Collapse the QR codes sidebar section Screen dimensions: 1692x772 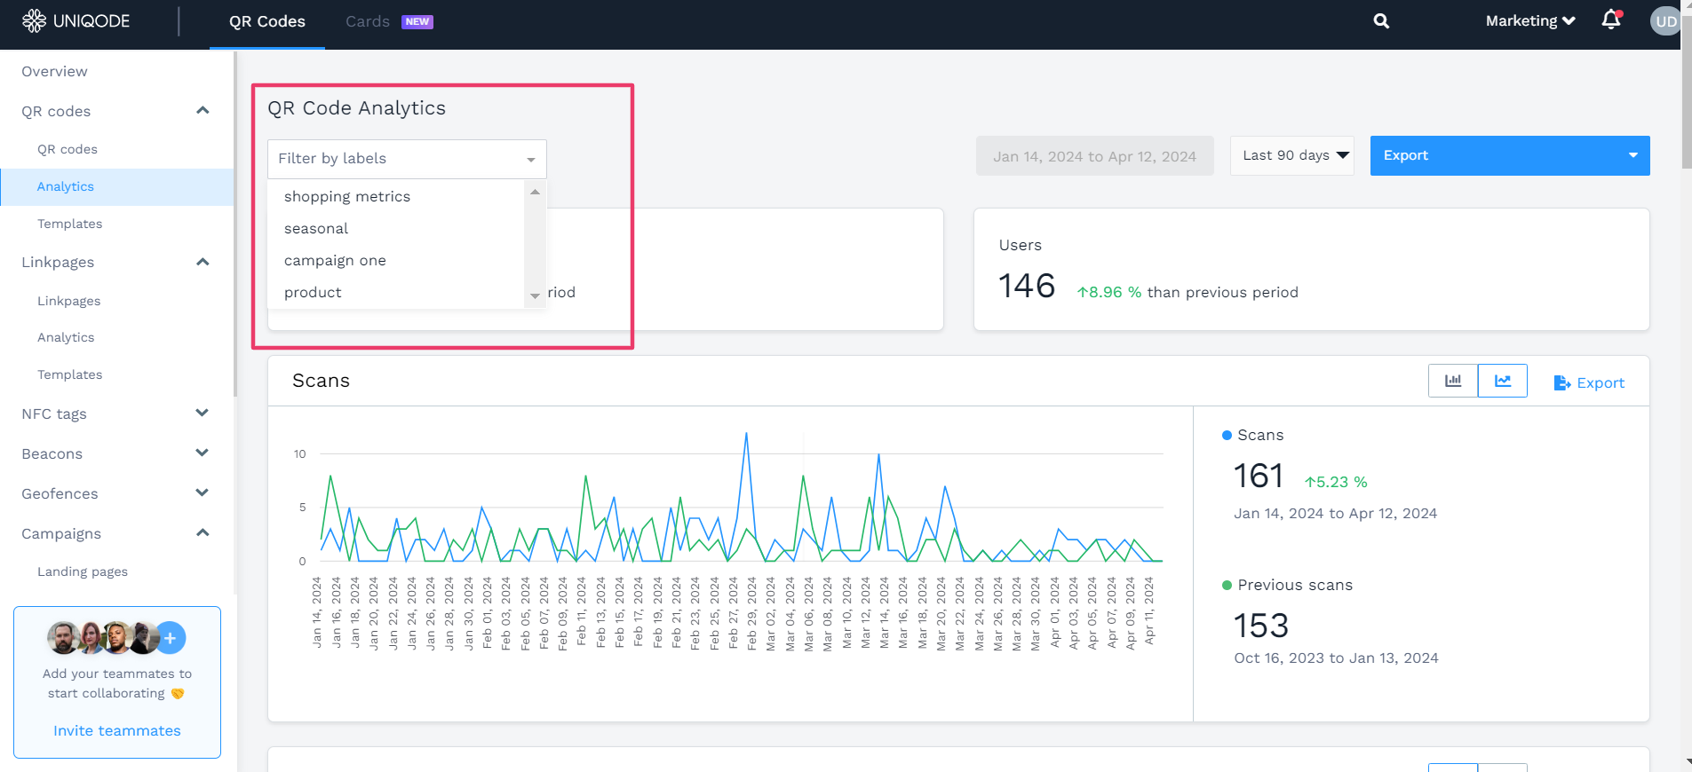point(203,110)
